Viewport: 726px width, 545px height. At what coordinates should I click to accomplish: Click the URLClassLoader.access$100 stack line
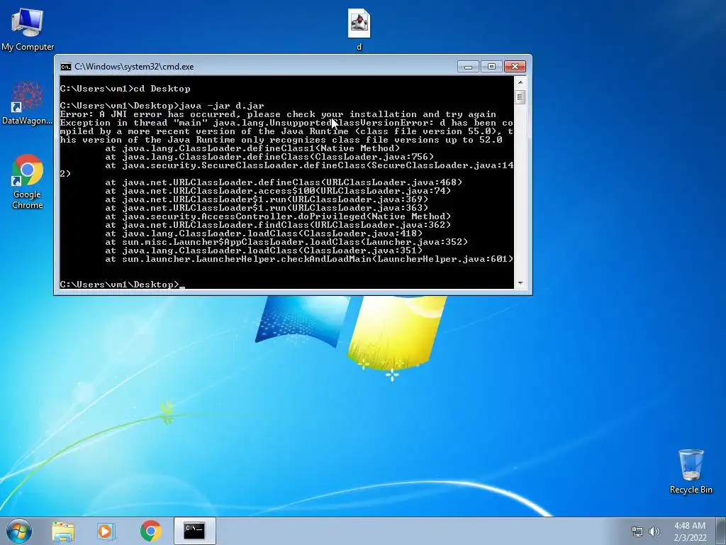click(278, 191)
